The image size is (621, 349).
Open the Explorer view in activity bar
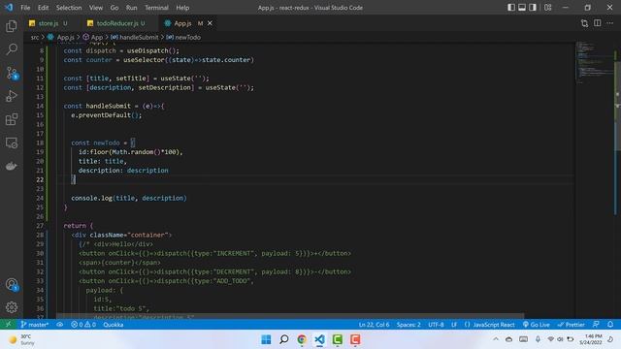coord(12,26)
